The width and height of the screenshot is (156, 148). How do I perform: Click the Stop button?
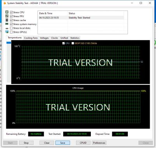26,143
